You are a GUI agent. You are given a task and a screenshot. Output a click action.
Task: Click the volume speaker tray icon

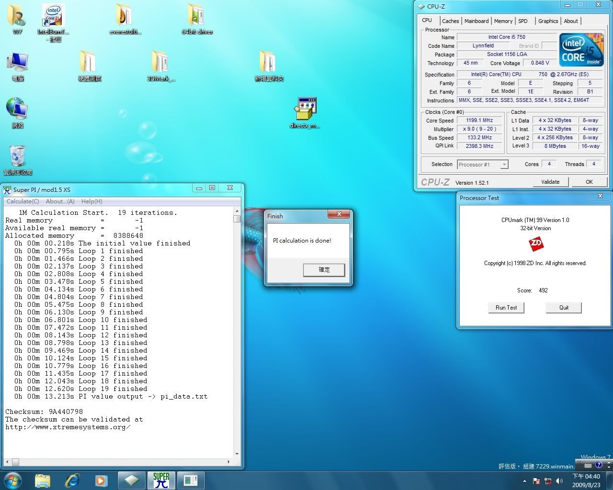558,481
